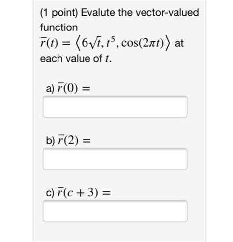The image size is (233, 242).
Task: Click the label c) r(c + 3) =
Action: tap(78, 192)
